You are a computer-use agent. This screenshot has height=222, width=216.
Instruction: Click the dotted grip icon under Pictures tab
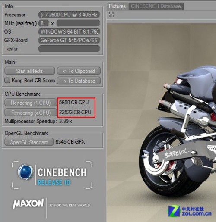tap(111, 15)
